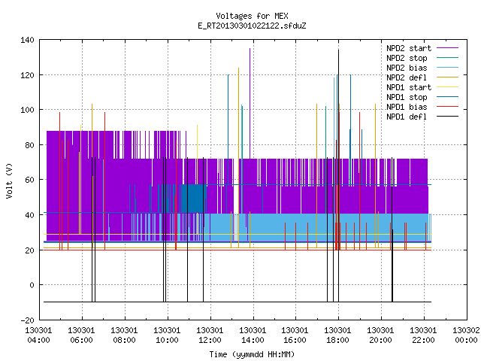Screen dimensions: 481x361
Task: Click the Volt (V) y-axis label
Action: pyautogui.click(x=10, y=181)
